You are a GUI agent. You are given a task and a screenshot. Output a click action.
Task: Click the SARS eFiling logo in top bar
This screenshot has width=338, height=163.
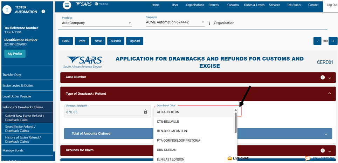click(x=92, y=4)
